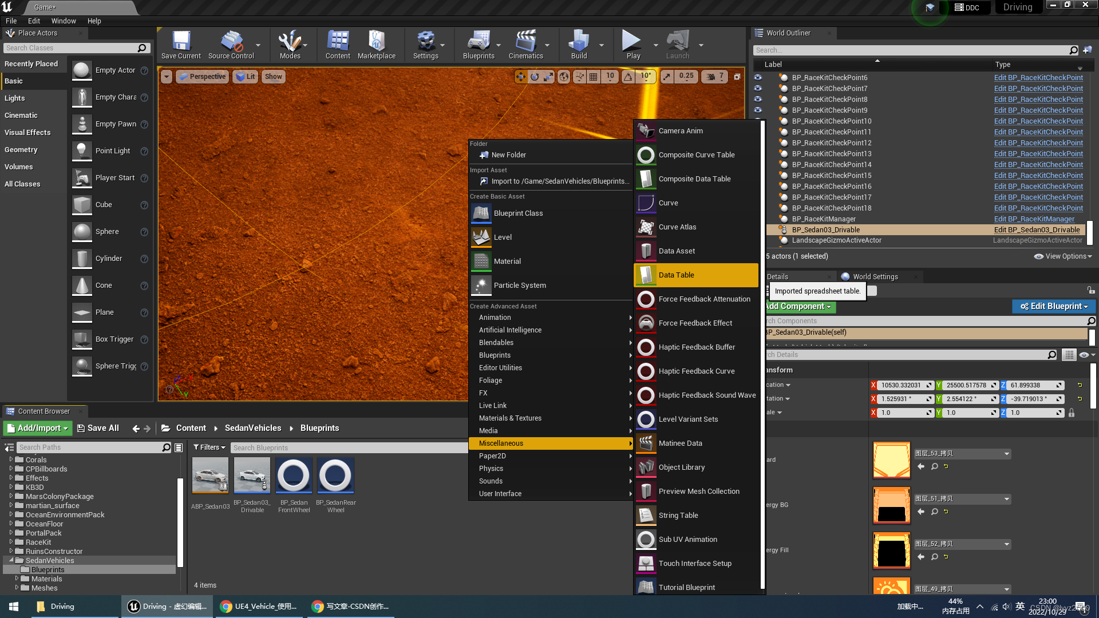The height and width of the screenshot is (618, 1099).
Task: Select Data Table asset icon
Action: click(646, 275)
